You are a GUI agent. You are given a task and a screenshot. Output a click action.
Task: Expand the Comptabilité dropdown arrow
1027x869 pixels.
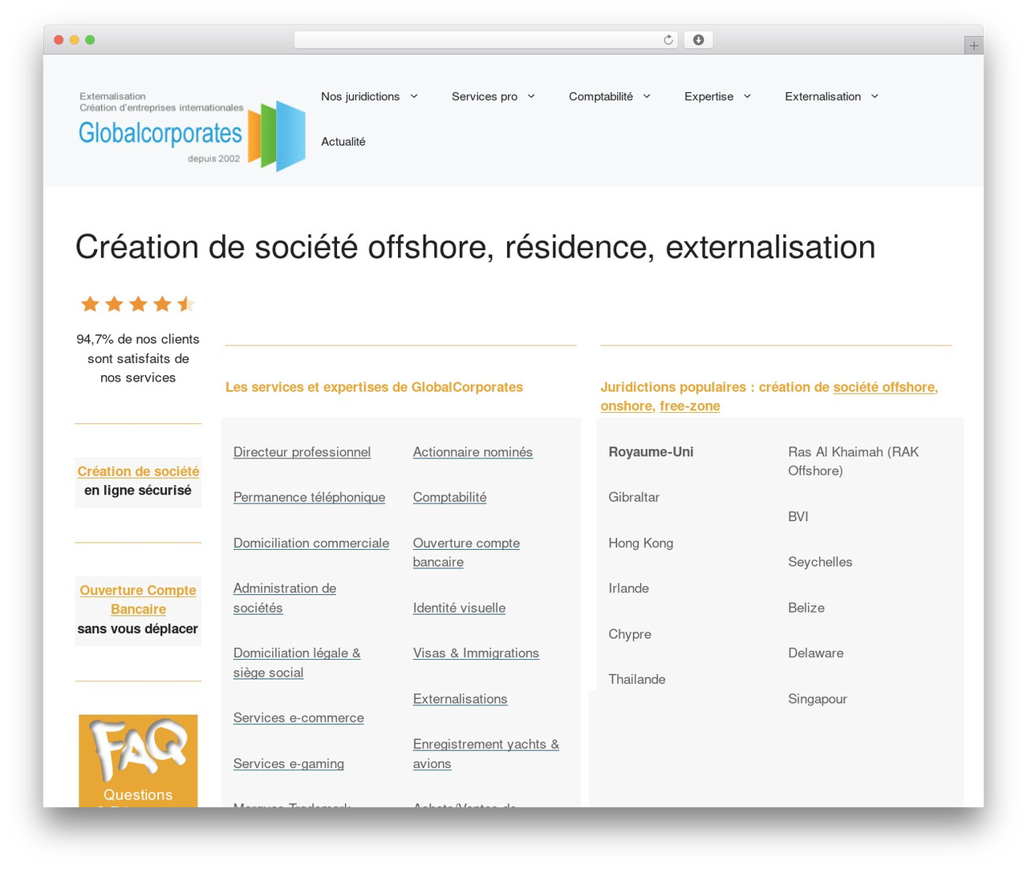click(647, 96)
